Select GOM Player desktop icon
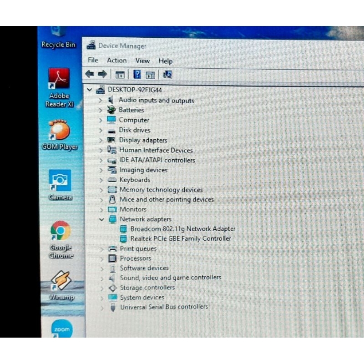 coord(60,135)
